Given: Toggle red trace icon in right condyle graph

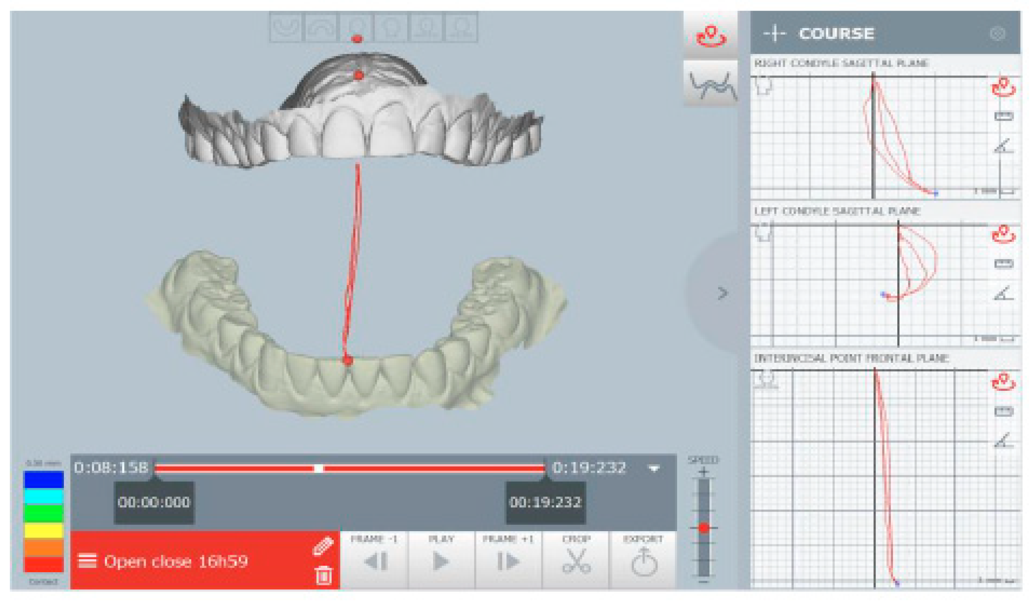Looking at the screenshot, I should 1004,87.
